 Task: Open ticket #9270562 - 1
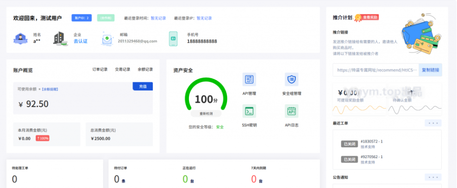(x=372, y=157)
